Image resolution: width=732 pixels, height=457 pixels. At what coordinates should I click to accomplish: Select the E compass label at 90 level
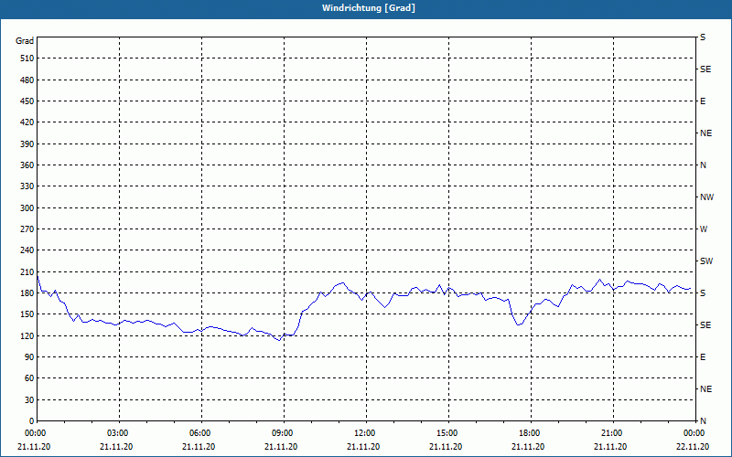(x=703, y=357)
